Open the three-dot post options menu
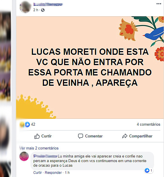 [159, 4]
